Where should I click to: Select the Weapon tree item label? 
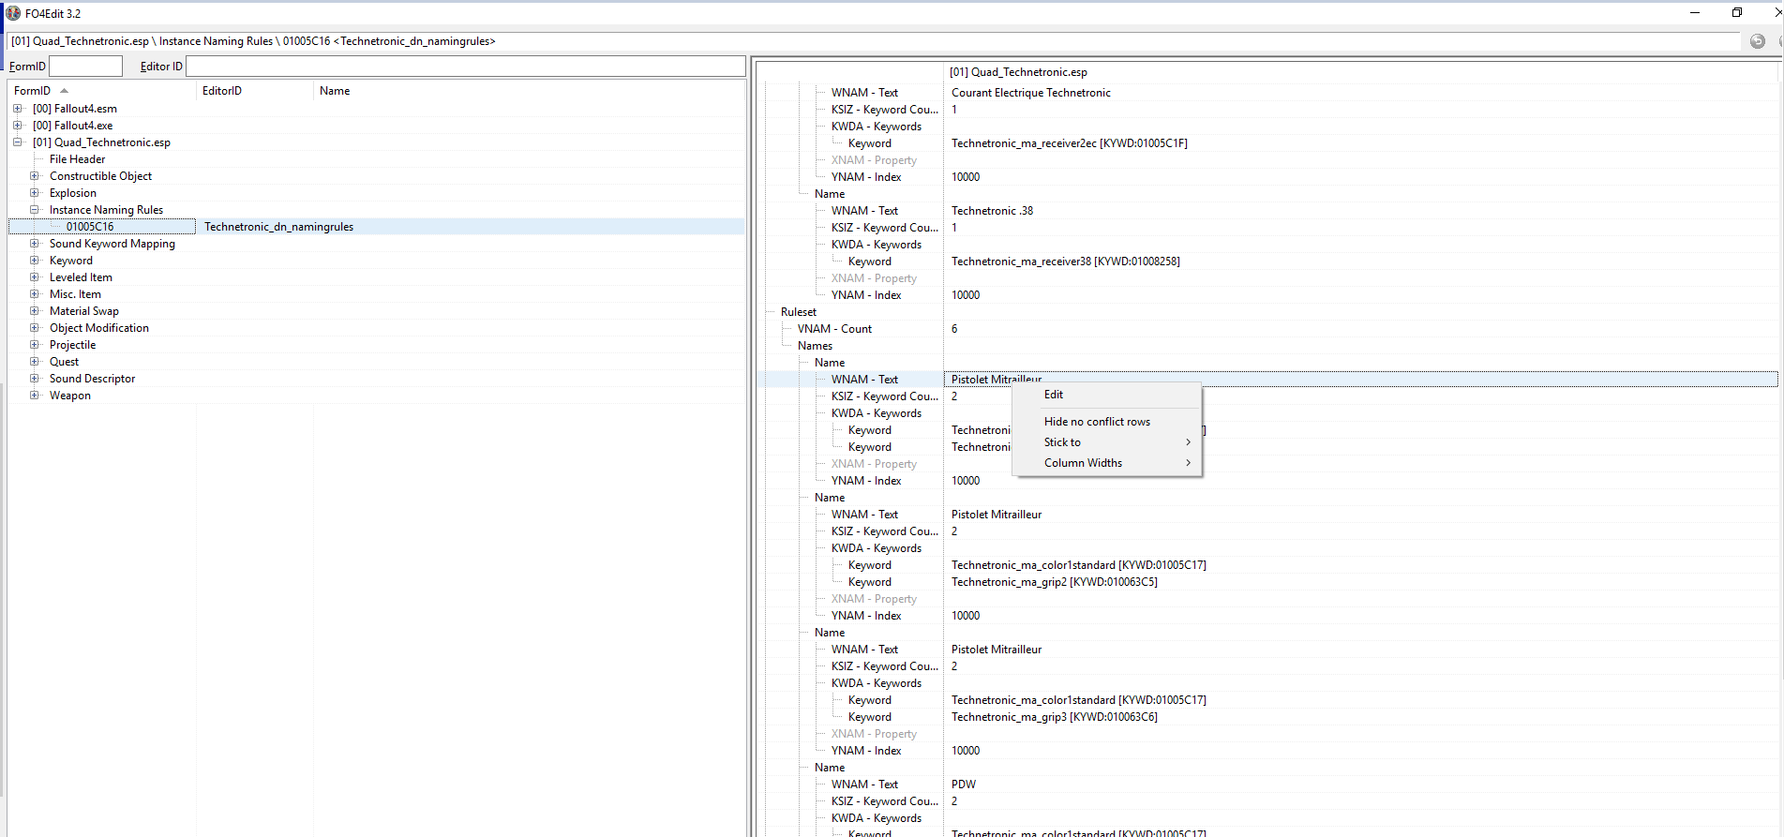[x=70, y=396]
